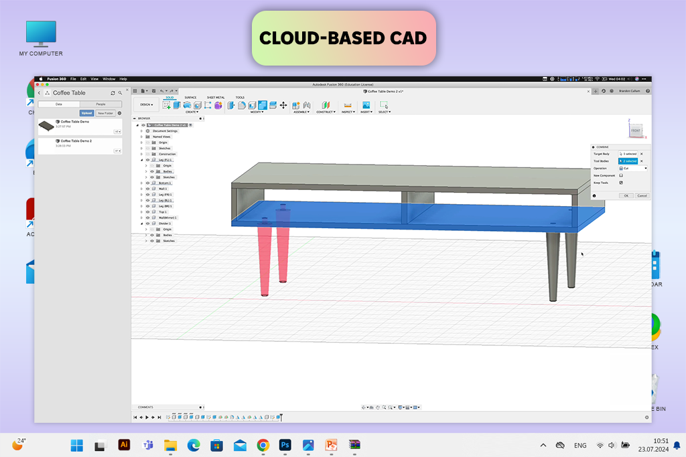
Task: Confirm Combine with OK button
Action: click(626, 196)
